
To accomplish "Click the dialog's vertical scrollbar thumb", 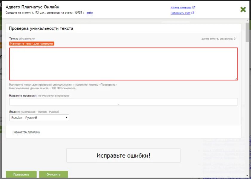I will tap(247, 32).
